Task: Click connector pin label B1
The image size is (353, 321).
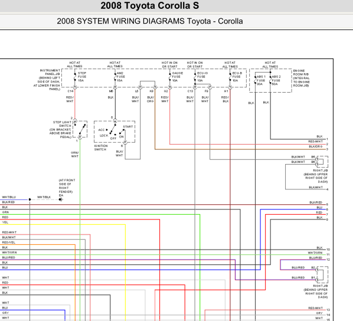Action: (313, 277)
